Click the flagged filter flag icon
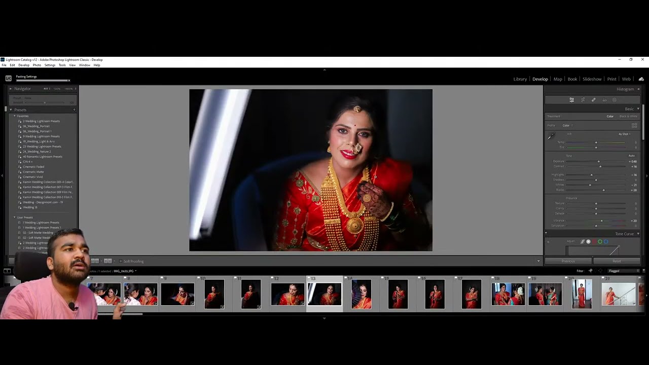 coord(590,271)
